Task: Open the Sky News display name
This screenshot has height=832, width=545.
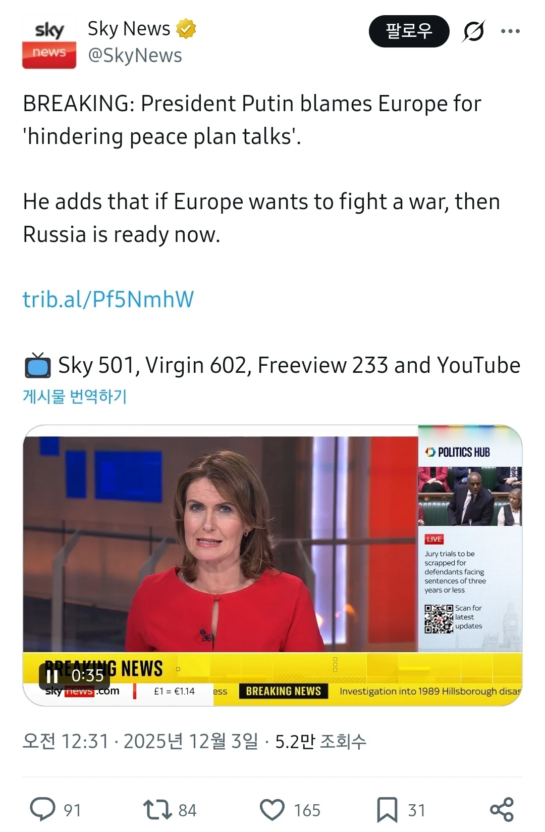Action: [x=129, y=29]
